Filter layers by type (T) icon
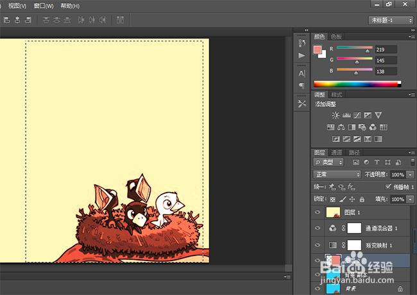Viewport: 417px width, 295px height. click(377, 162)
